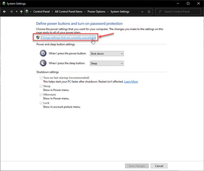Click the System Settings title bar icon

point(4,4)
